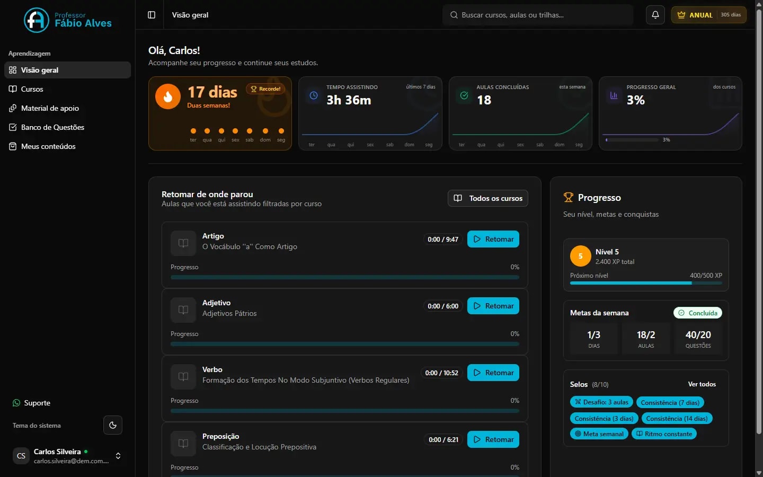763x477 pixels.
Task: Click the "17 dias" streak text
Action: click(212, 92)
